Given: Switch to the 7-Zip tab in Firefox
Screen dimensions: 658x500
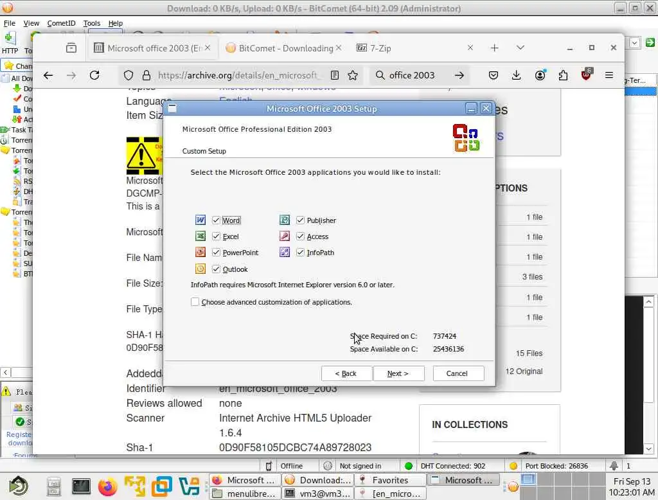Looking at the screenshot, I should [x=413, y=48].
